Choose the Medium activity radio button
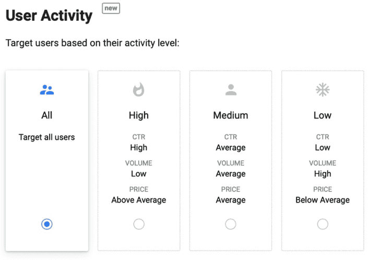 (x=231, y=224)
